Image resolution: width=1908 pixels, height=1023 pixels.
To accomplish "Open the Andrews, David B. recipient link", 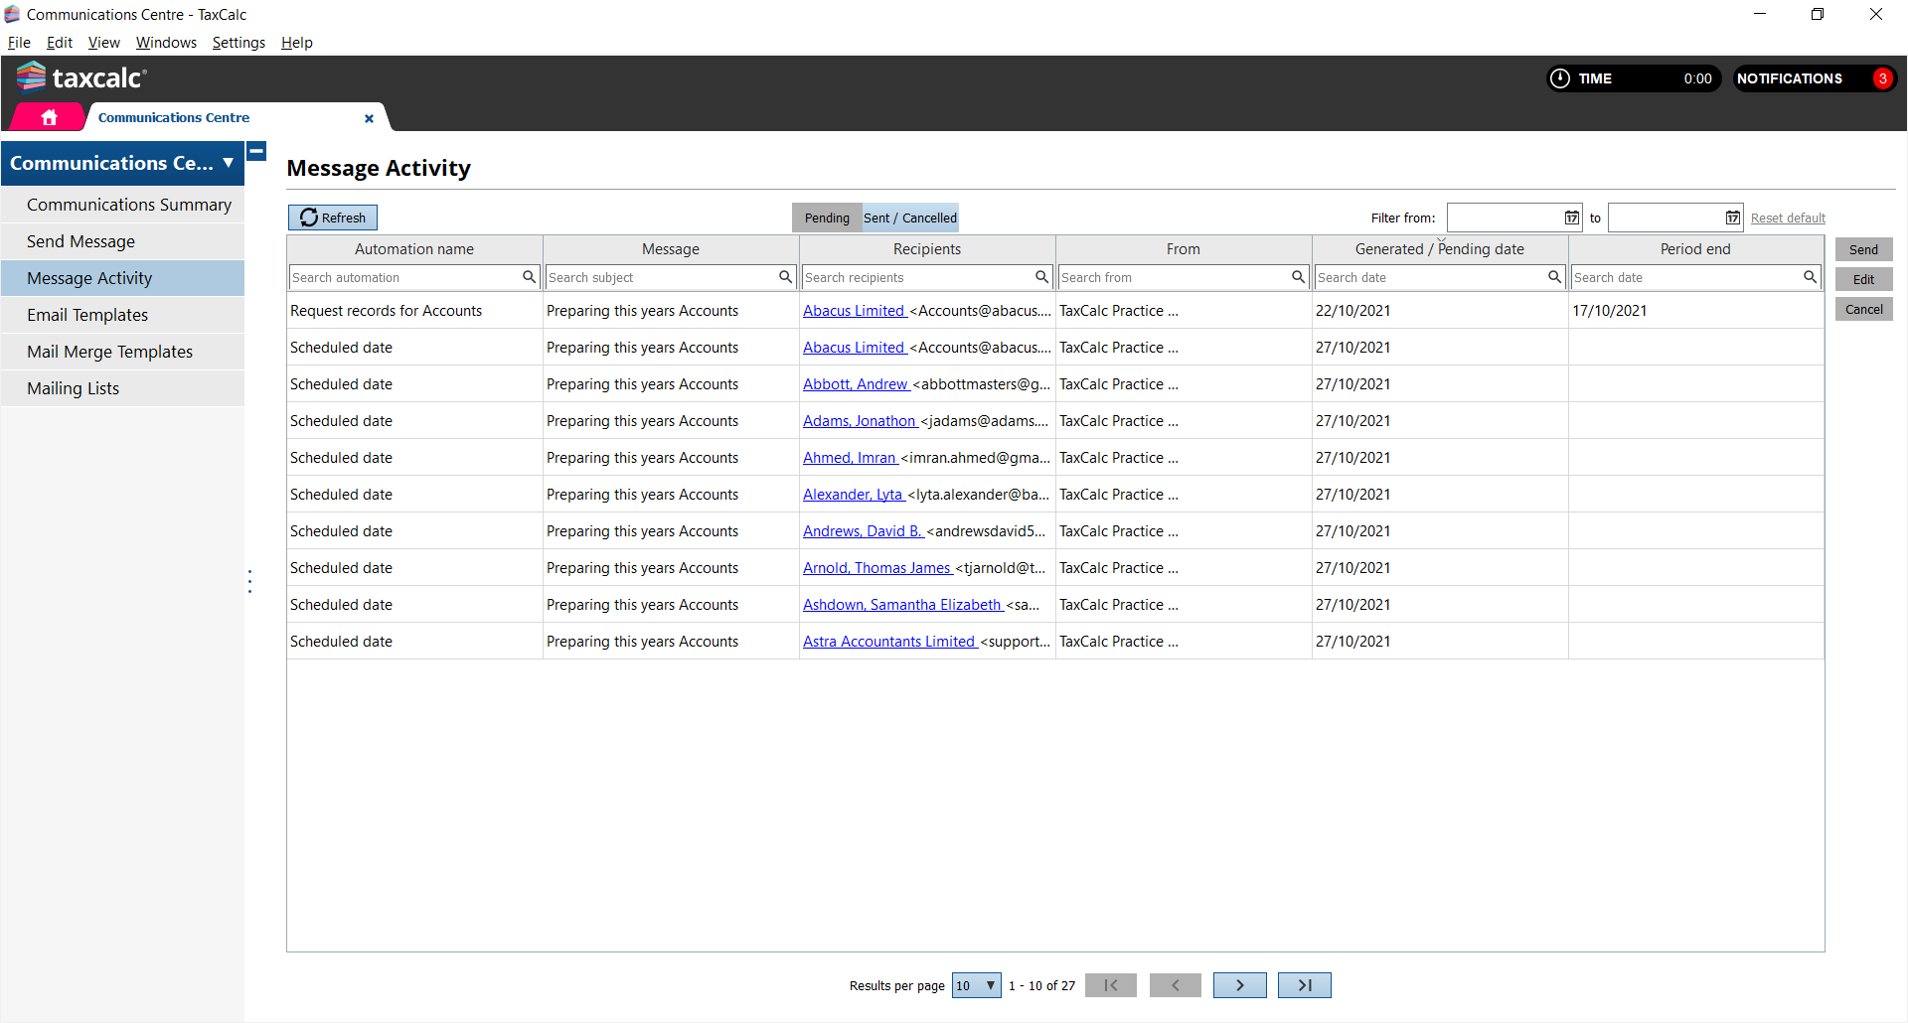I will tap(863, 531).
